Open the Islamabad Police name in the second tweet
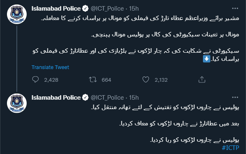246x154 pixels. coord(56,97)
